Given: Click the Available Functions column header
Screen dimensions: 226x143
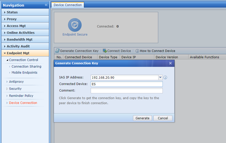Looking at the screenshot, I should [x=207, y=57].
